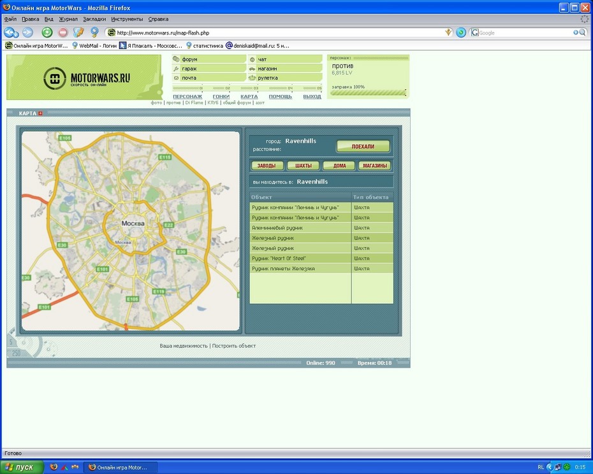
Task: Open the форум link with speech icon
Action: [189, 59]
